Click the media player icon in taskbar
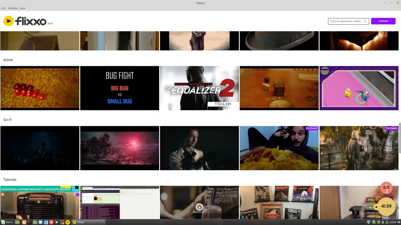 (x=57, y=222)
